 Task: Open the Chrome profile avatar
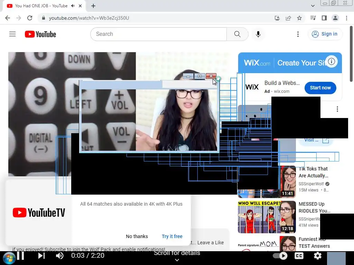pos(335,18)
